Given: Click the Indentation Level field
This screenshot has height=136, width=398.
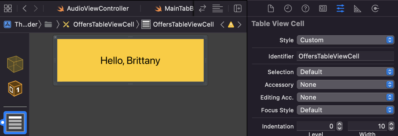Looking at the screenshot, I should [x=316, y=126].
